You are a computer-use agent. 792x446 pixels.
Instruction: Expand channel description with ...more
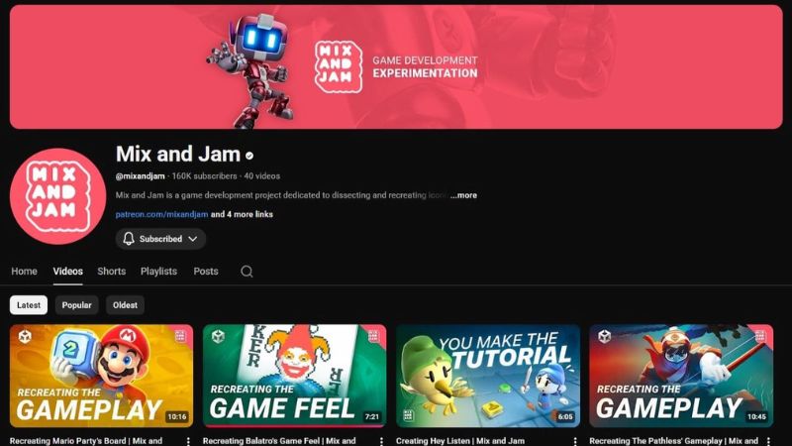tap(463, 195)
